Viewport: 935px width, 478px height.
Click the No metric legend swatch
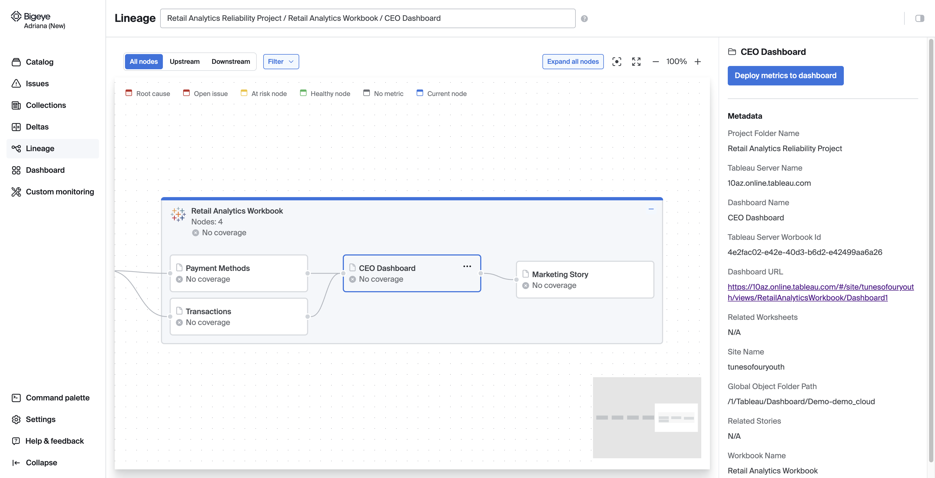point(366,93)
